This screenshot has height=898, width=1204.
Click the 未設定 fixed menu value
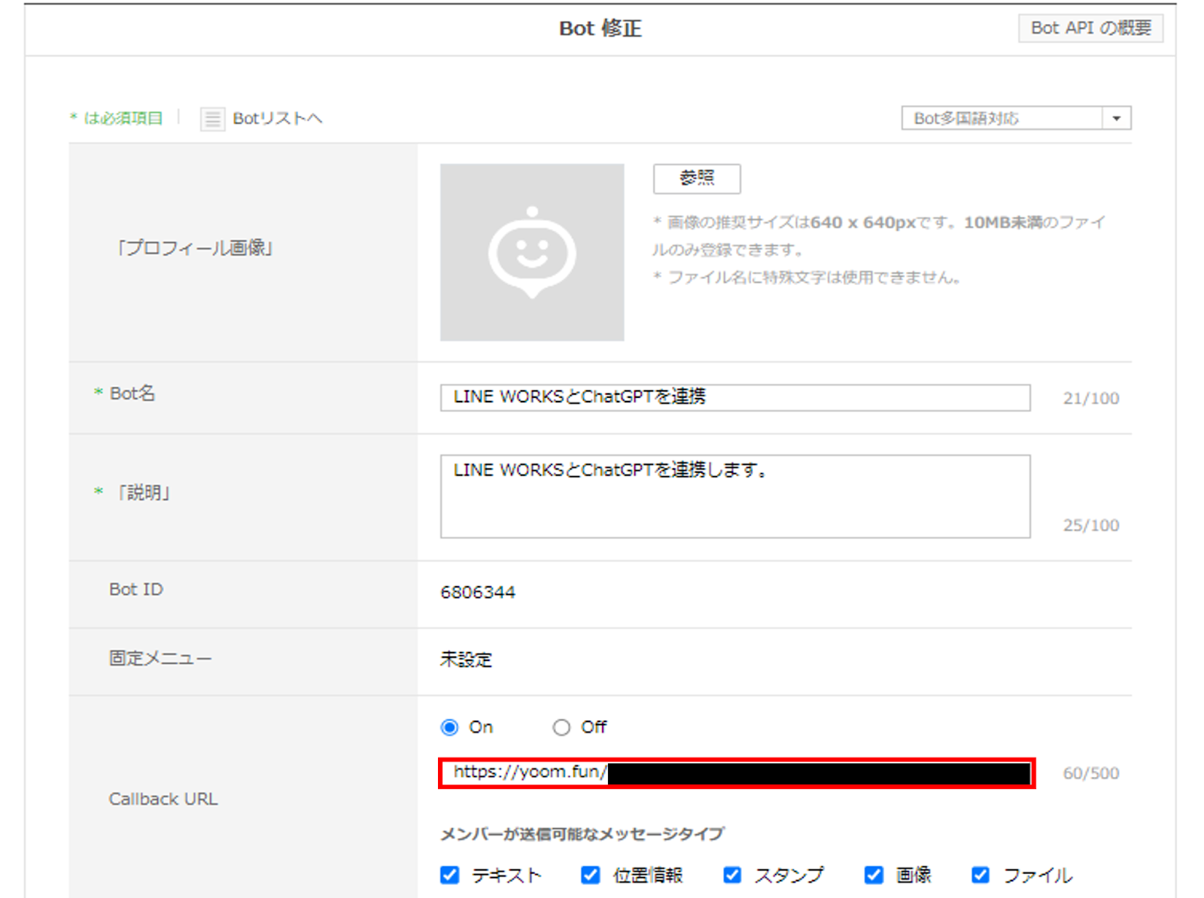click(466, 660)
